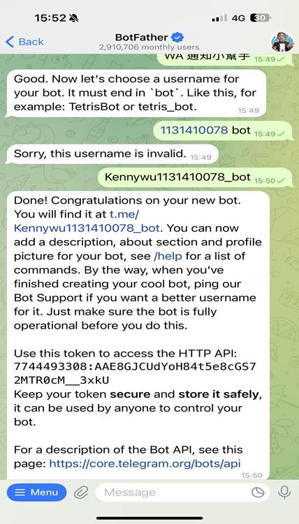Tap the HTTP API token text
The width and height of the screenshot is (299, 524).
135,373
